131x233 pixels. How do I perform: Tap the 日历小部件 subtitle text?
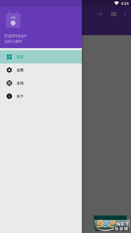[x=13, y=42]
